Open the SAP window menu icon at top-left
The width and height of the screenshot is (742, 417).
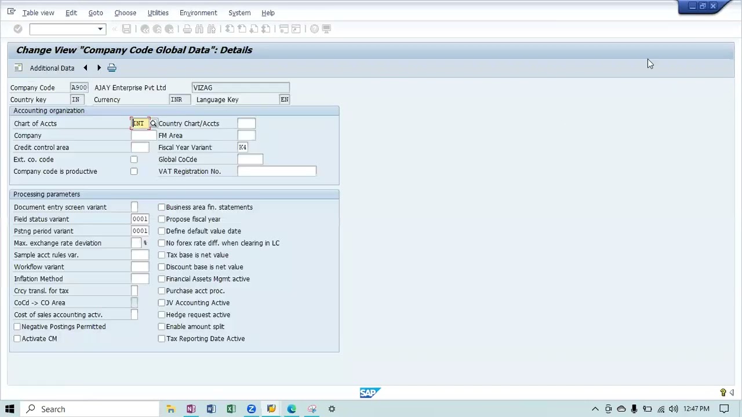[x=11, y=12]
